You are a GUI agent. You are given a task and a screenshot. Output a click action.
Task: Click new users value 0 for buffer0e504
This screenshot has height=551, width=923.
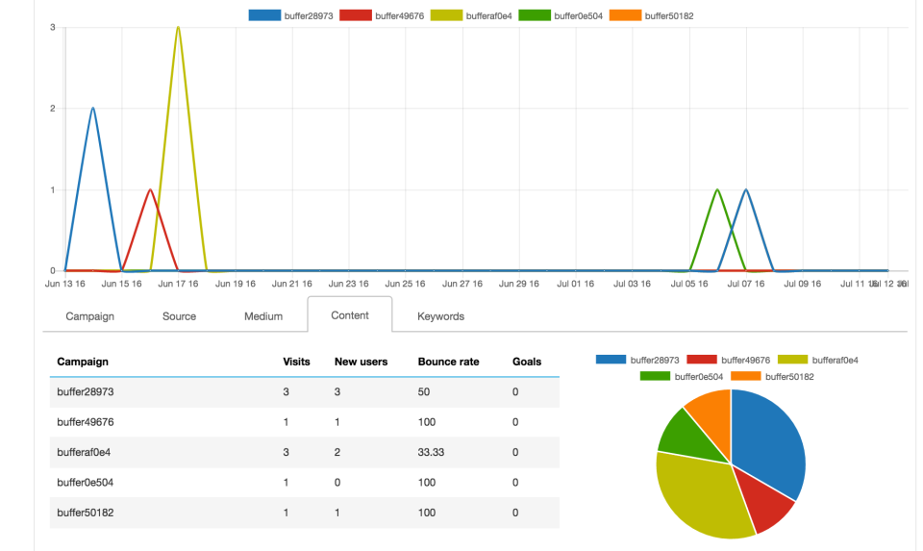[337, 483]
